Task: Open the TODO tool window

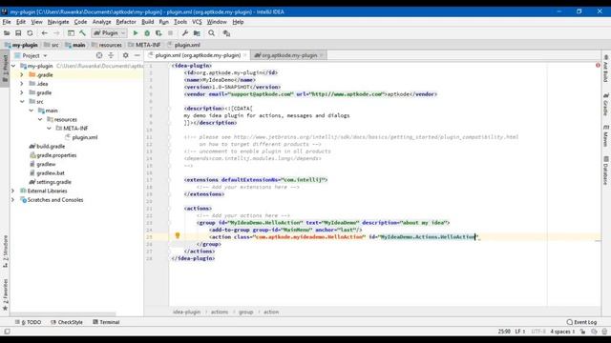Action: coord(29,322)
